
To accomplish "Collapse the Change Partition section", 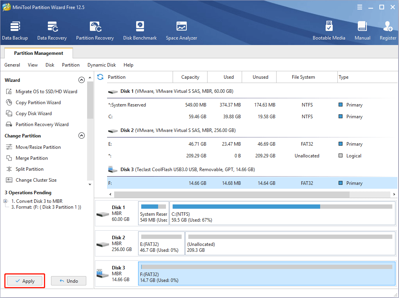I will 82,135.
